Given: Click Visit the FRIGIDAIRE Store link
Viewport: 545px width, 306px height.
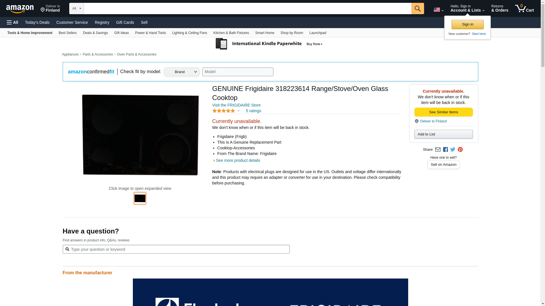Looking at the screenshot, I should (x=236, y=105).
